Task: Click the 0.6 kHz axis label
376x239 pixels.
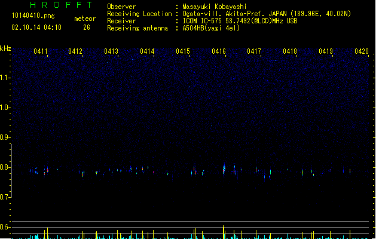Action: pyautogui.click(x=5, y=227)
